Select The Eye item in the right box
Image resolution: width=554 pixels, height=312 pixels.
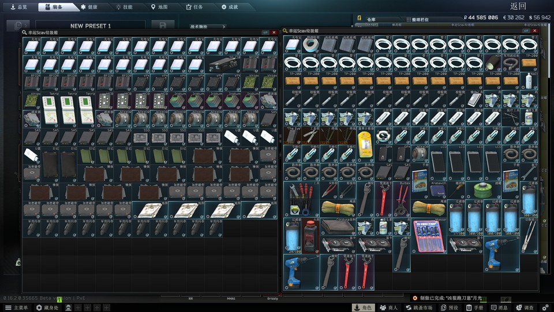292,136
